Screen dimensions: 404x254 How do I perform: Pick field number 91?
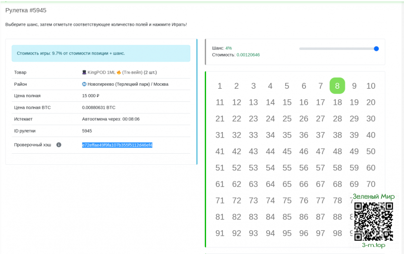(x=220, y=233)
